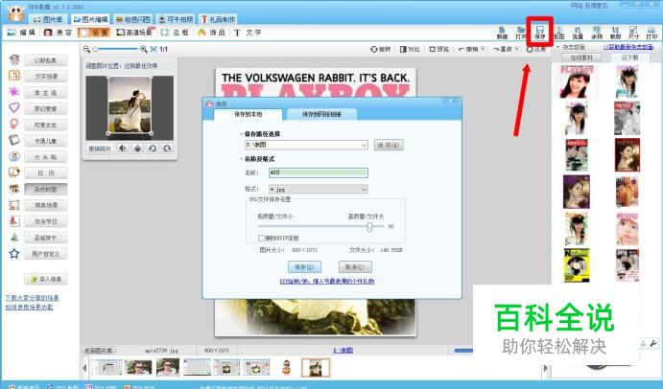Switch to the 图片库 tab

pos(48,19)
